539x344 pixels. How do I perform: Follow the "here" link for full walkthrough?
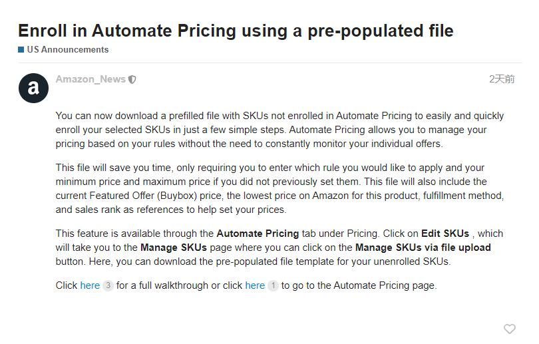[90, 285]
